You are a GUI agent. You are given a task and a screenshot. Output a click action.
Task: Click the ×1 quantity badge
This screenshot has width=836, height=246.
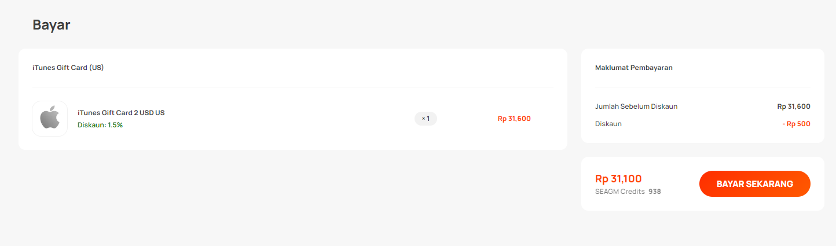click(x=426, y=119)
